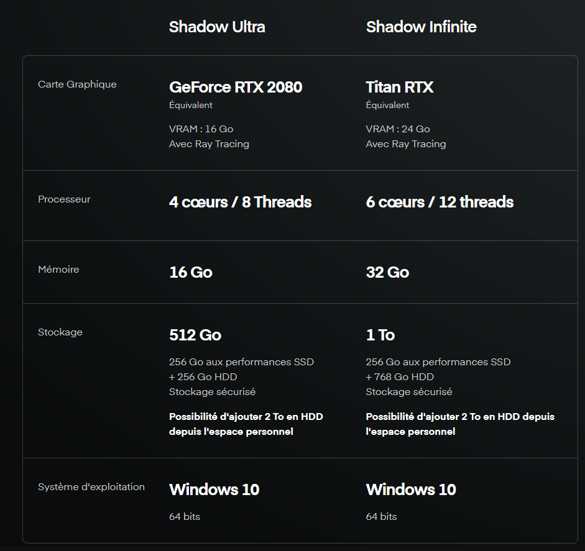Select the "VRAM : 16 Go" line
585x551 pixels.
point(201,129)
